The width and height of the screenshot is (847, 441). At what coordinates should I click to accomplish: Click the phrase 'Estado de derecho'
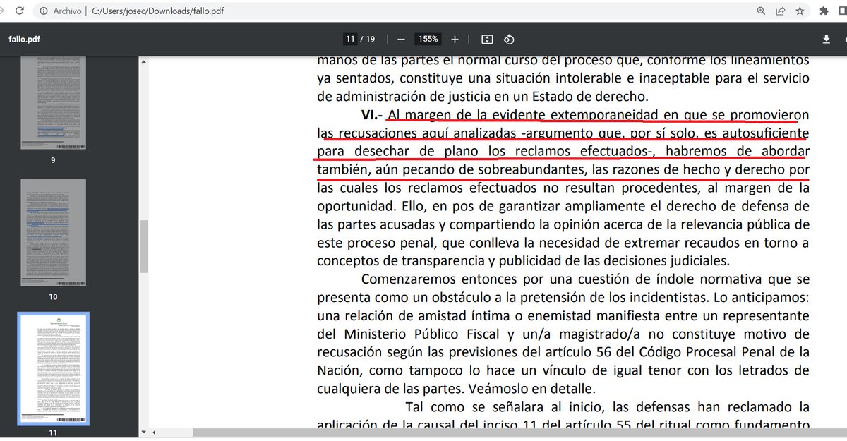coord(589,97)
